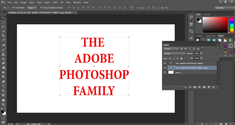Viewport: 235px width, 125px height.
Task: Click the Color panel color field
Action: click(x=215, y=25)
